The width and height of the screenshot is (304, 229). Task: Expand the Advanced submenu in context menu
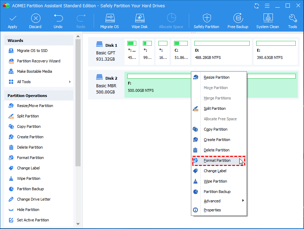click(x=243, y=201)
